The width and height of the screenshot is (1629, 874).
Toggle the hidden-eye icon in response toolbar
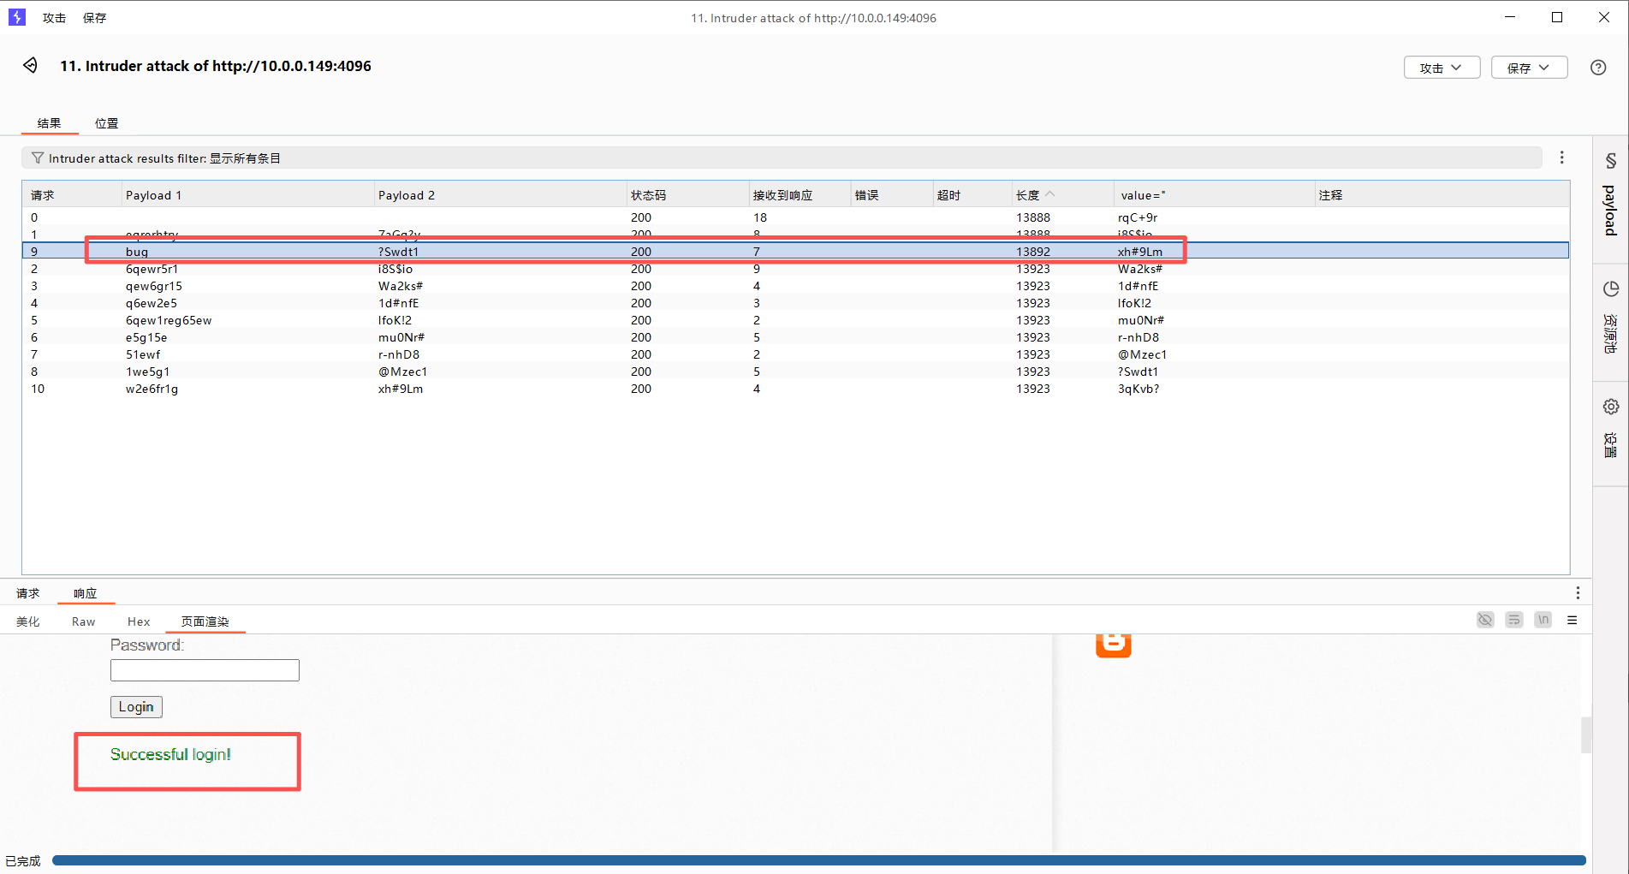[1485, 620]
